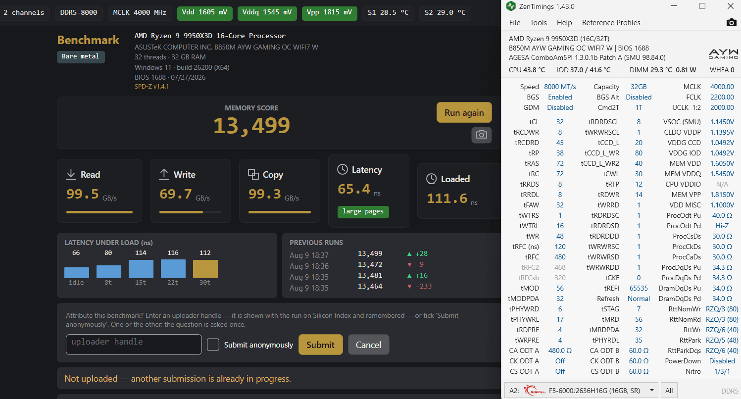This screenshot has height=399, width=741.
Task: Click the 8t latency bar in chart
Action: pos(109,272)
